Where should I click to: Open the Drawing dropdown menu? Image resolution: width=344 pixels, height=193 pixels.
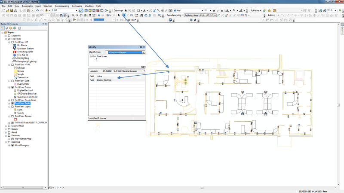tap(119, 10)
